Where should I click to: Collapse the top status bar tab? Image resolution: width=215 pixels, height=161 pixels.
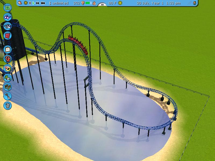(x=102, y=5)
